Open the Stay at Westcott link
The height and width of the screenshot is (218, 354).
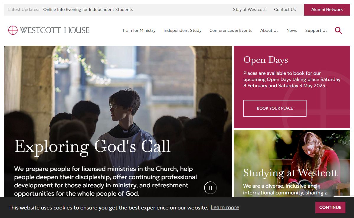point(249,9)
